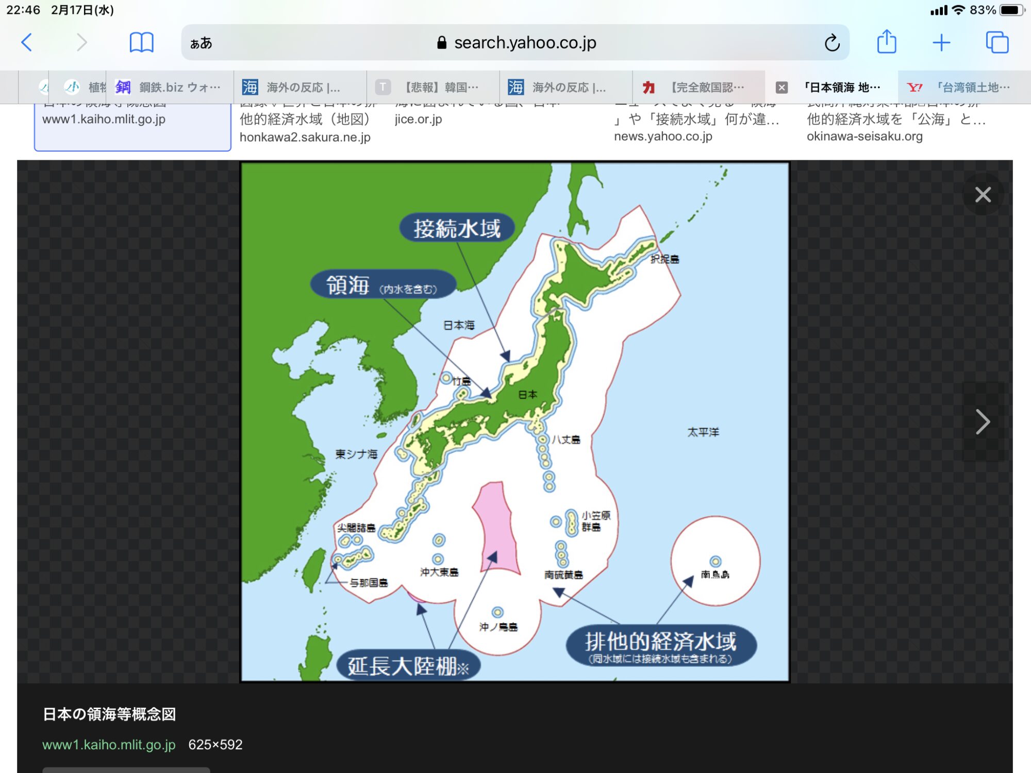
Task: Open the share sheet icon
Action: [887, 42]
